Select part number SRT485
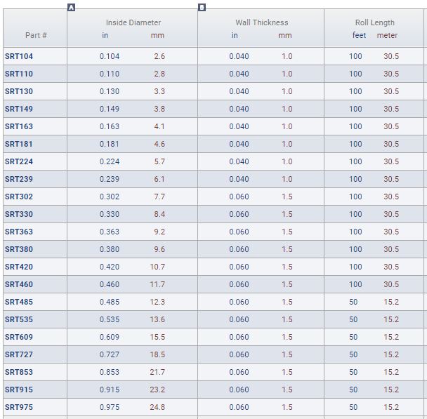The height and width of the screenshot is (419, 427). (x=19, y=302)
